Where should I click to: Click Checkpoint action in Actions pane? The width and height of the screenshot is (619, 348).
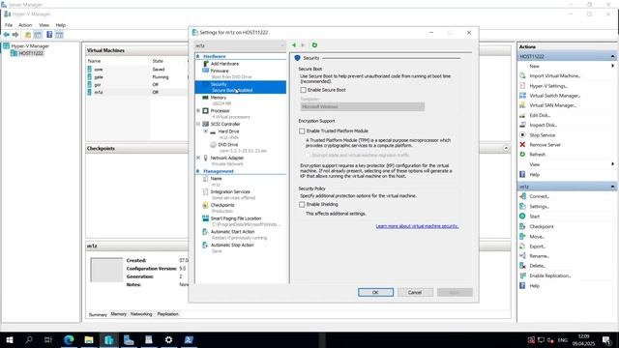[x=542, y=227]
